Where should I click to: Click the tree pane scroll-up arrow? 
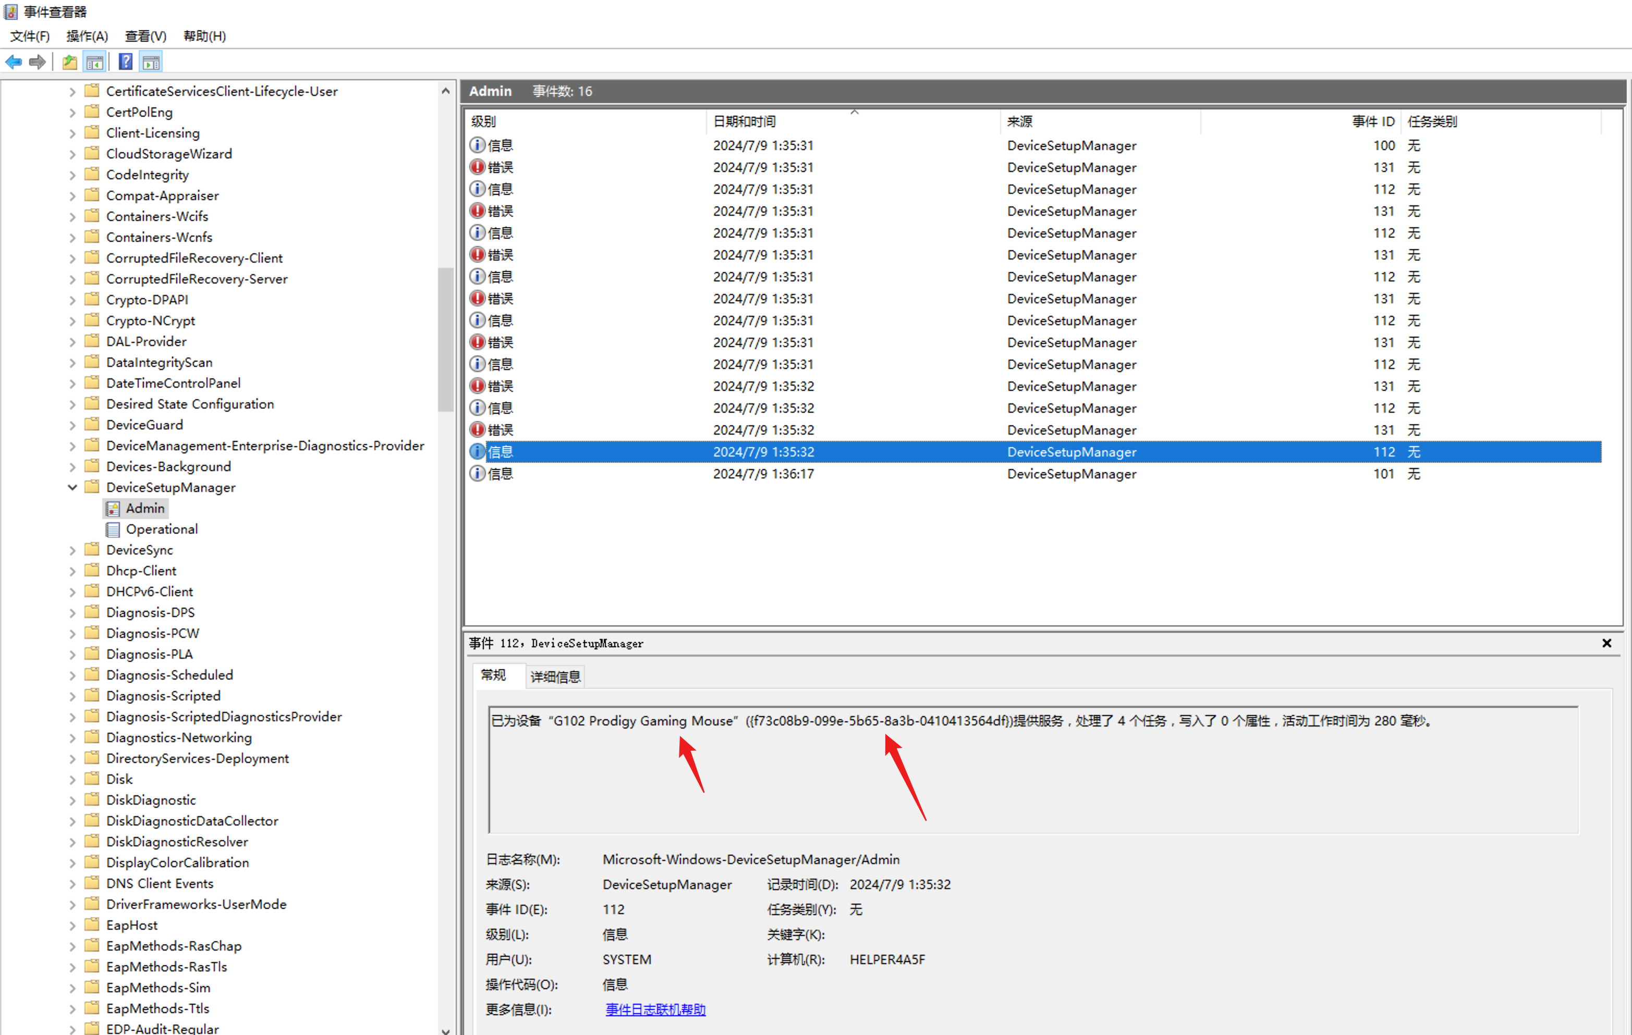(445, 91)
